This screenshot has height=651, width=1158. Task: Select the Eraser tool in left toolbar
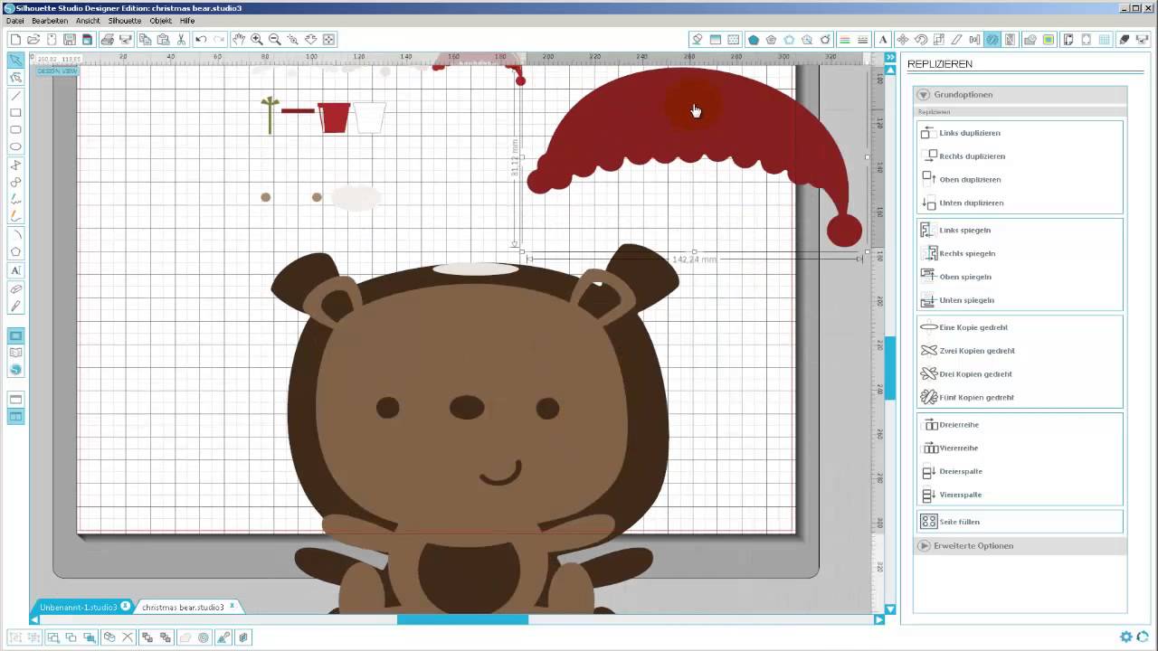click(x=15, y=289)
